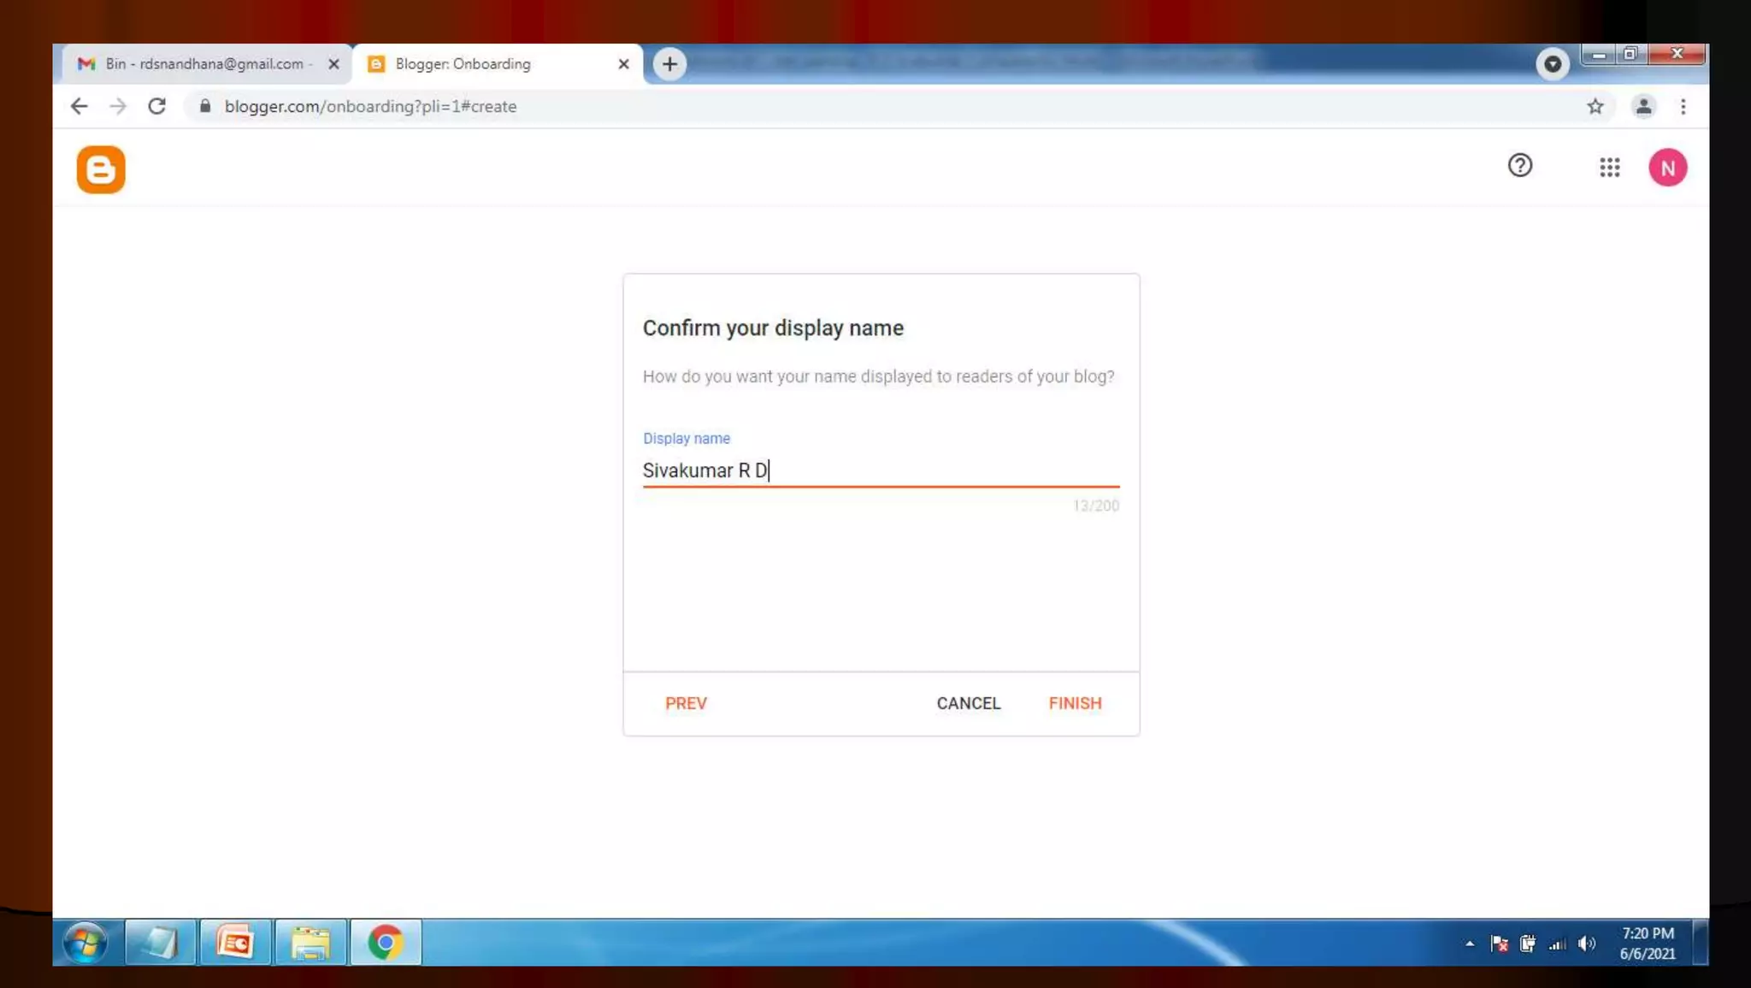Reload the Blogger onboarding page
Image resolution: width=1751 pixels, height=988 pixels.
coord(156,107)
